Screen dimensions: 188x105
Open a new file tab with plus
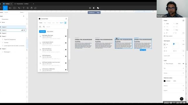tap(33, 4)
